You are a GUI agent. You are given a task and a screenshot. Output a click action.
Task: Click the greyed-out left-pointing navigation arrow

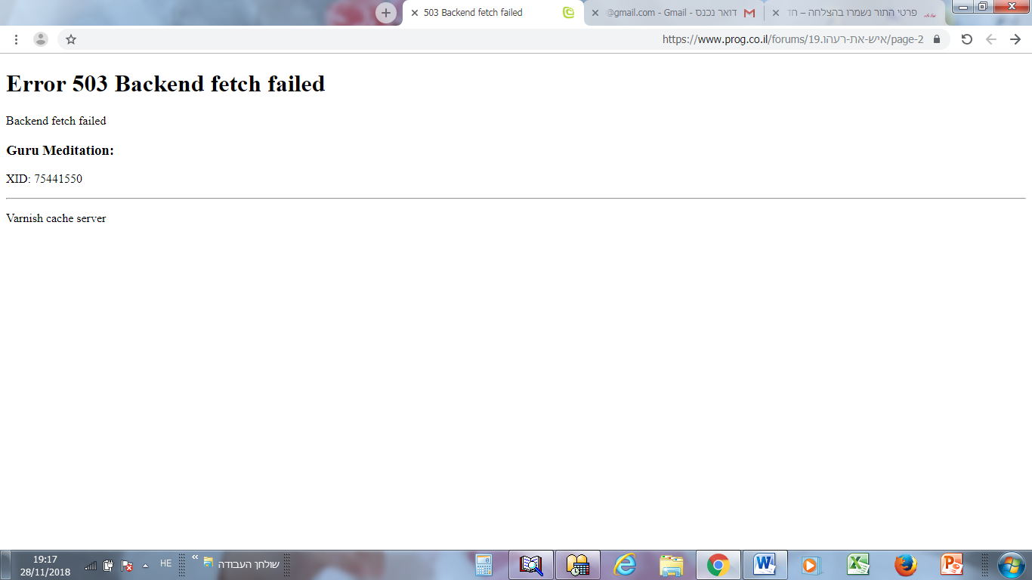[991, 39]
